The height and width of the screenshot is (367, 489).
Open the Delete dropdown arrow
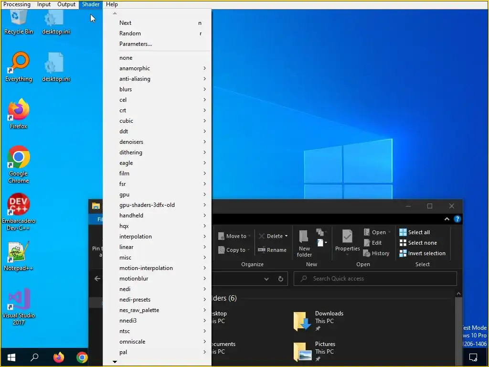click(287, 236)
